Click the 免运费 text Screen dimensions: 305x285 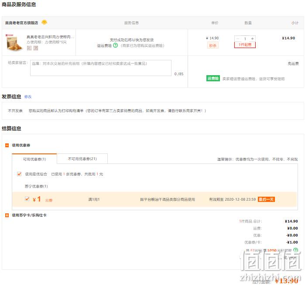click(293, 63)
